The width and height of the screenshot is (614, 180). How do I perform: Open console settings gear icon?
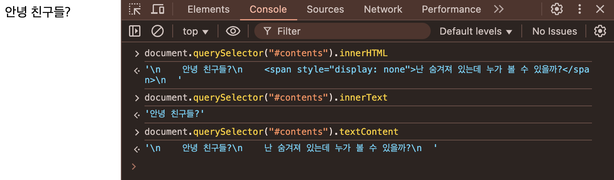600,31
